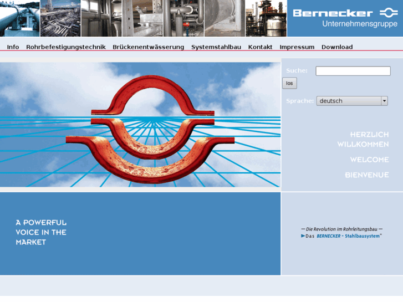The width and height of the screenshot is (403, 302).
Task: Click the red pipe clamp hero image
Action: [140, 125]
